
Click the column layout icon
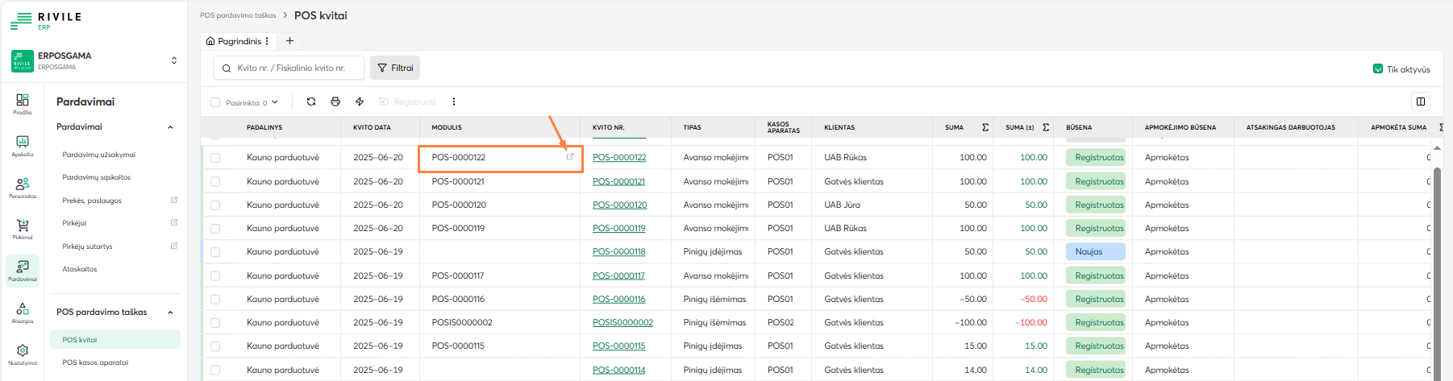pyautogui.click(x=1420, y=101)
